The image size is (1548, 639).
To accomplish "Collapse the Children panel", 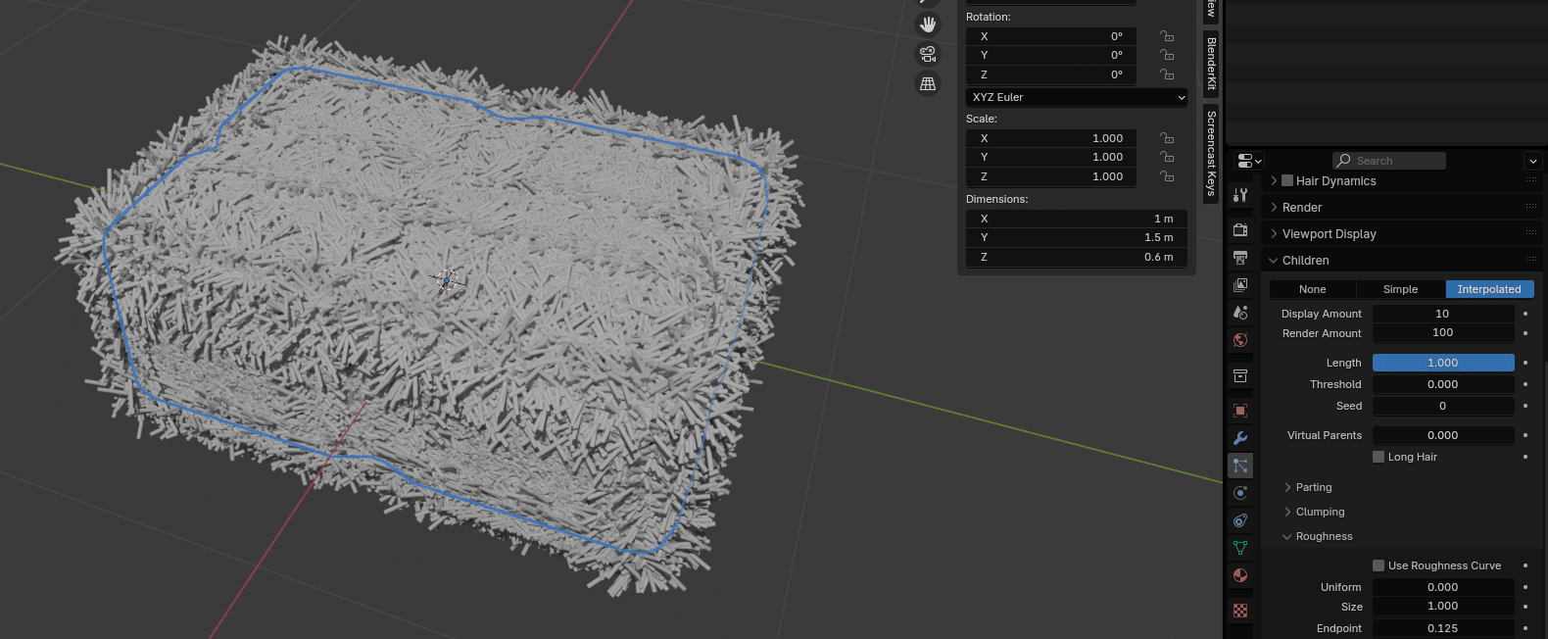I will pyautogui.click(x=1305, y=261).
